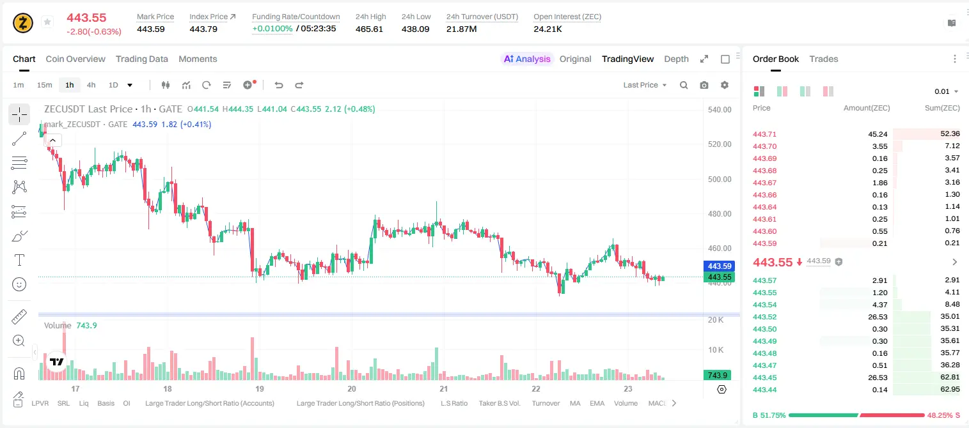Toggle the magnet snap mode
Screen dimensions: 969x428
[19, 373]
